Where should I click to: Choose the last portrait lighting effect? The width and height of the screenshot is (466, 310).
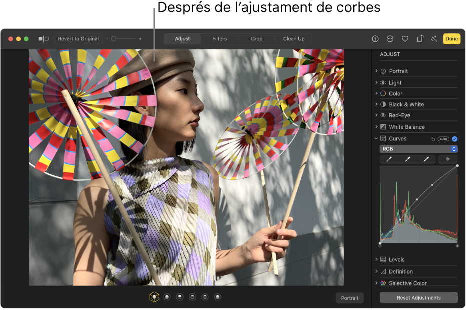(218, 297)
